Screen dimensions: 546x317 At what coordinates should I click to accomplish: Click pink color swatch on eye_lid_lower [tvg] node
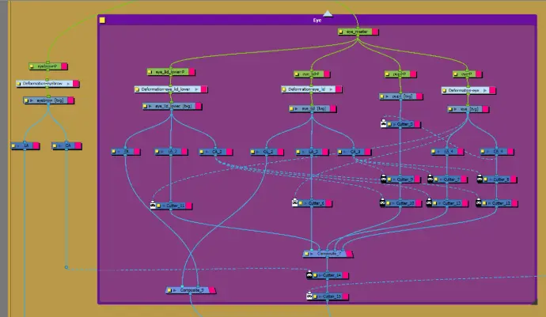point(198,106)
